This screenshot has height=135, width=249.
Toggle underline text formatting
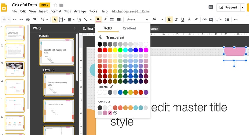pyautogui.click(x=183, y=20)
